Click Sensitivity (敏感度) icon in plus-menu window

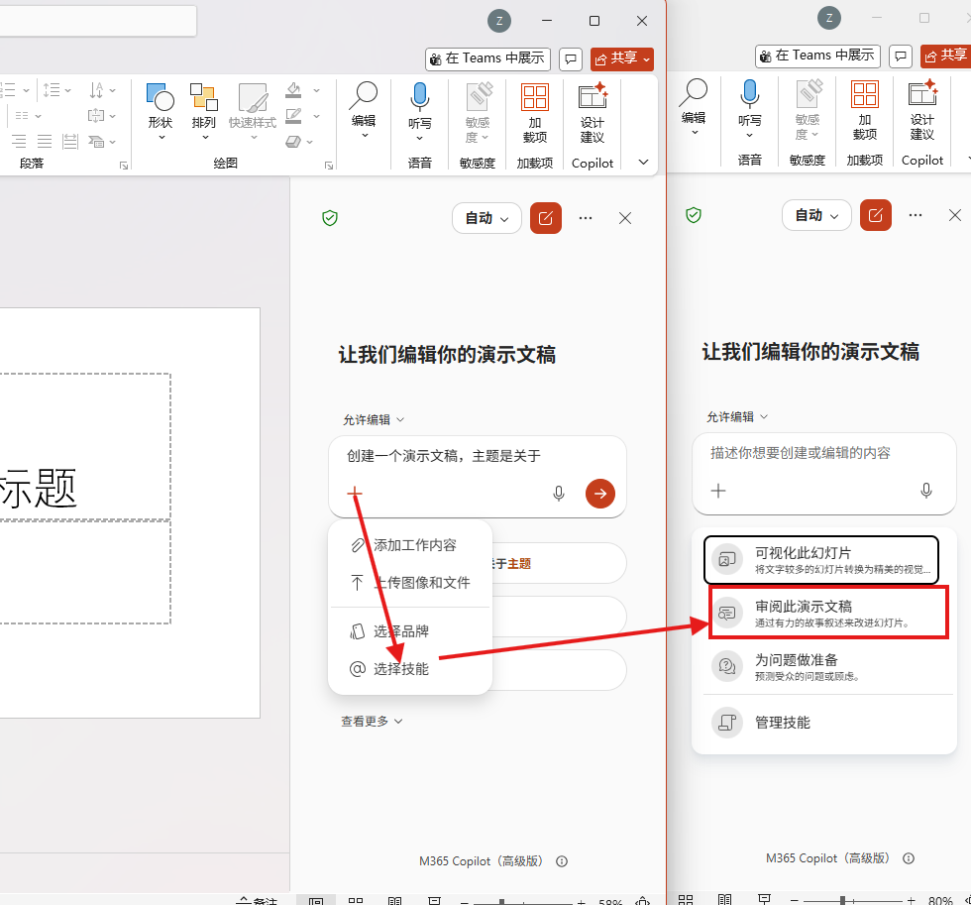point(478,113)
